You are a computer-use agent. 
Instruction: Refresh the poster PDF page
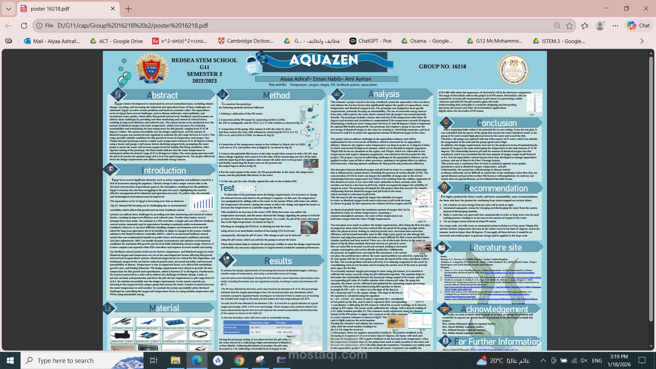pos(24,26)
